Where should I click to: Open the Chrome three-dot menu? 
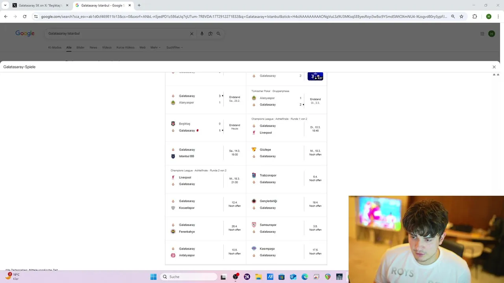point(498,17)
